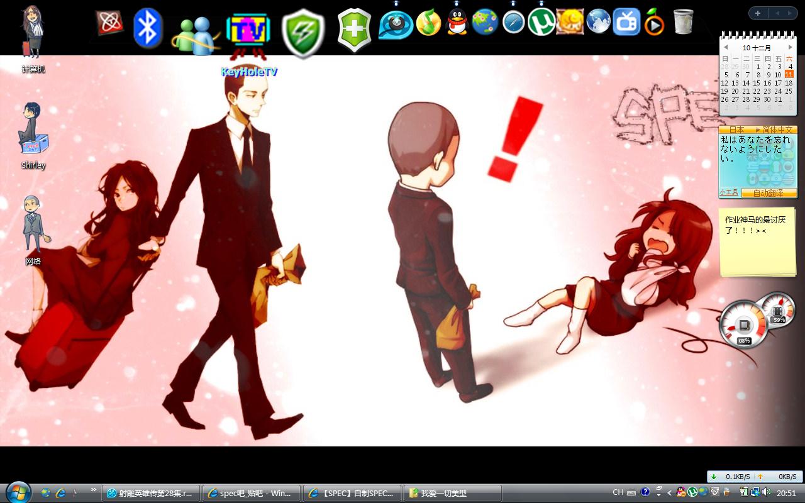Open the blue world-map globe beside TV icon
The height and width of the screenshot is (503, 805).
599,21
